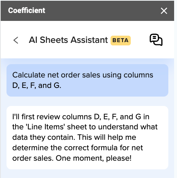Click empty chat area below assistant reply

[87, 174]
